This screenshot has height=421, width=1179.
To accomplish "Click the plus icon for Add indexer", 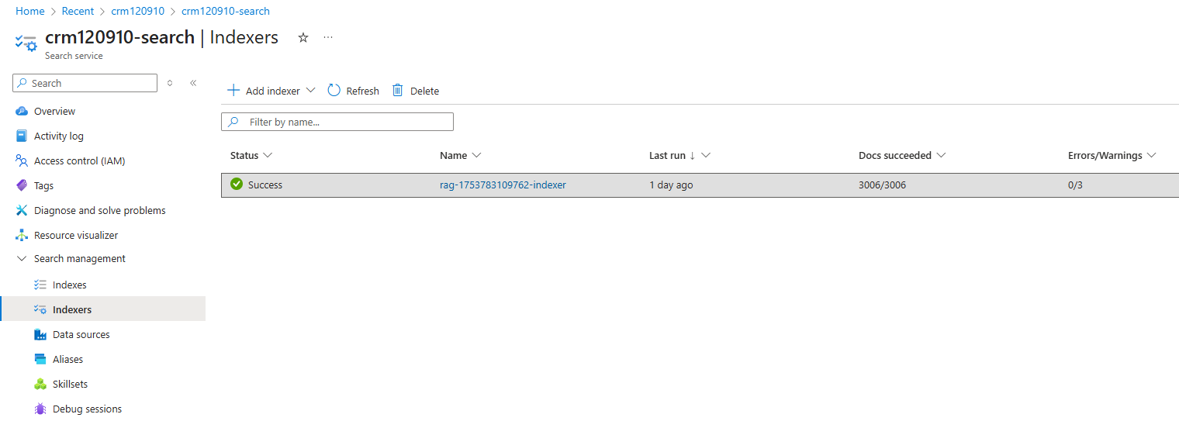I will click(233, 90).
